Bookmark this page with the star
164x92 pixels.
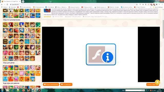tap(137, 5)
